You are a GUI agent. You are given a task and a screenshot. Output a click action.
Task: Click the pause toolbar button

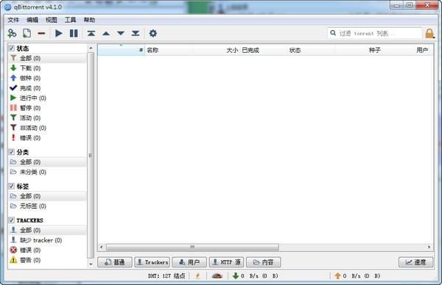point(74,34)
